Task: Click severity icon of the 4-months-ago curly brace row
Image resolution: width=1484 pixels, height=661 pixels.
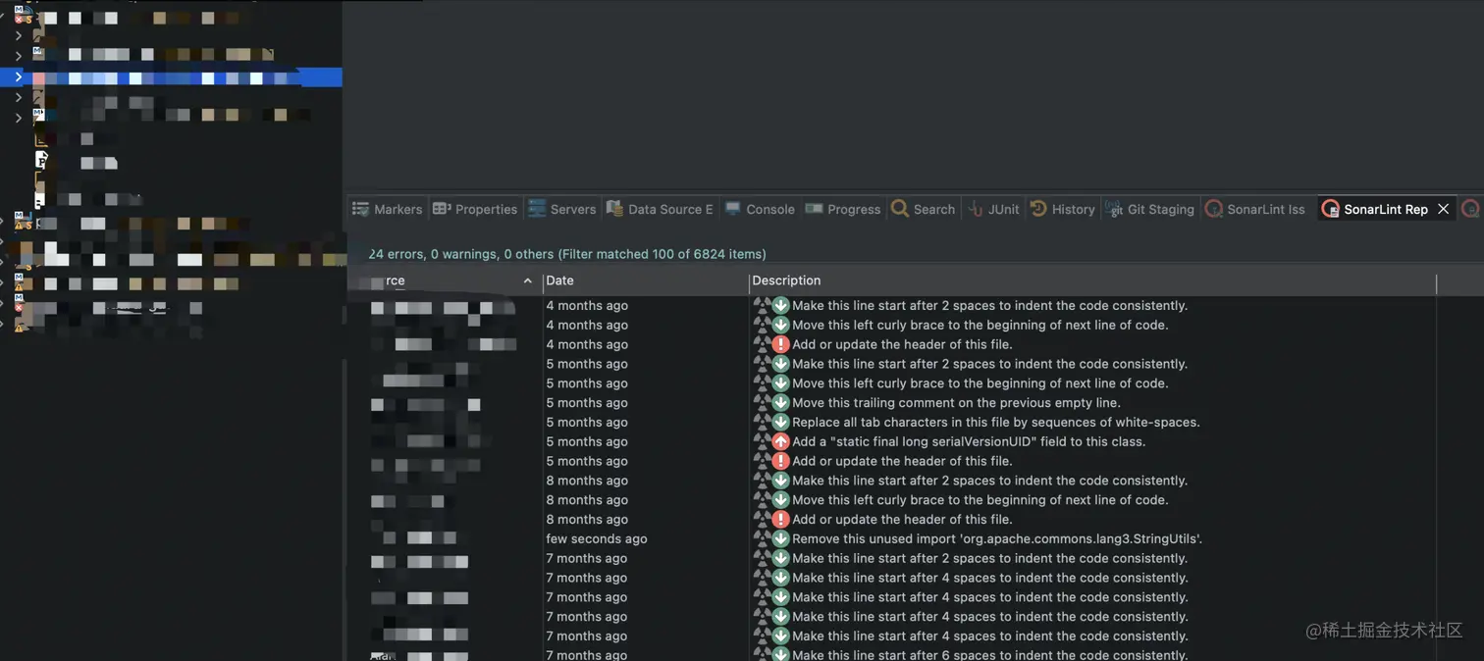Action: point(780,325)
